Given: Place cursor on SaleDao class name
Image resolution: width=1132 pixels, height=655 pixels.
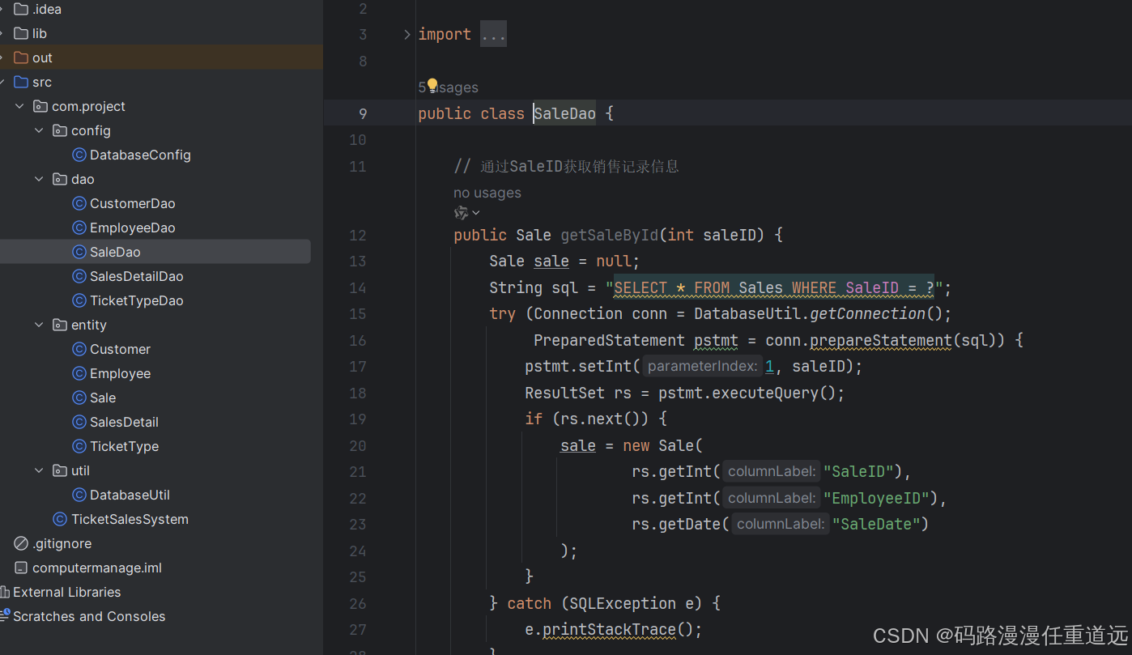Looking at the screenshot, I should (x=565, y=113).
